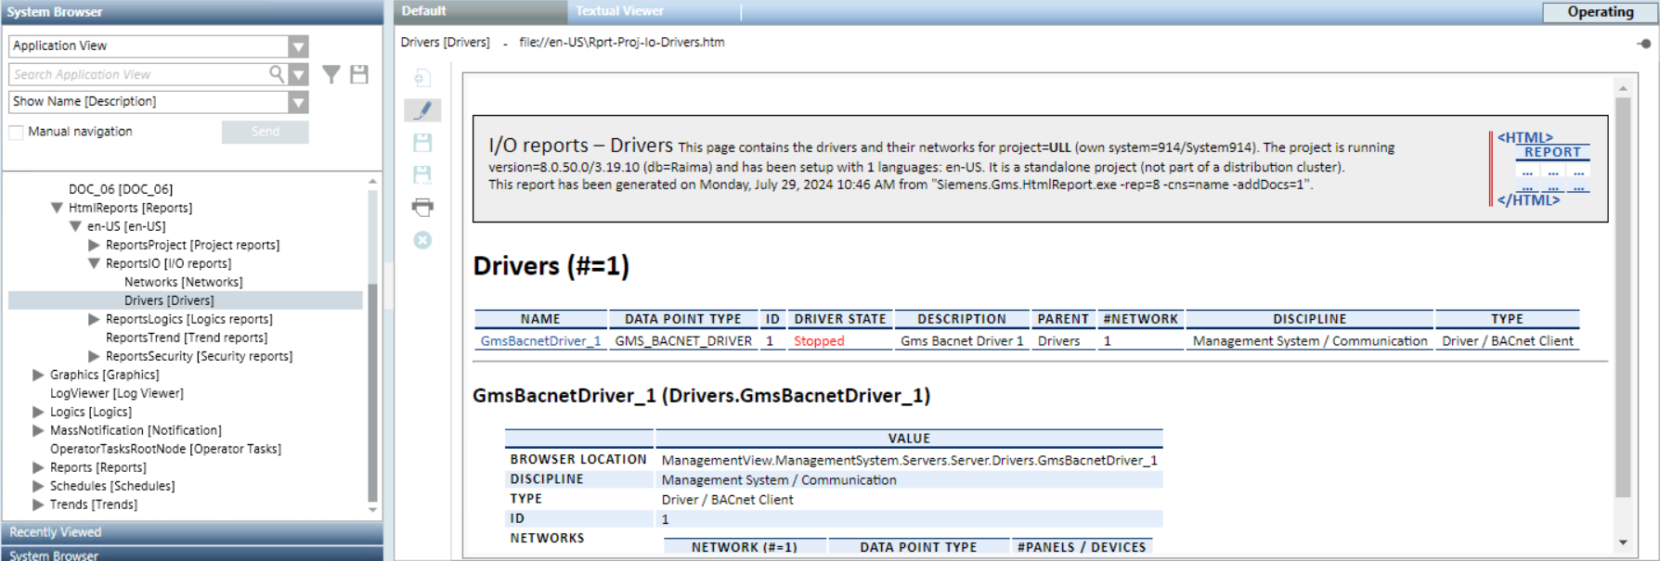The height and width of the screenshot is (561, 1660).
Task: Select the edit pen tool
Action: click(422, 110)
